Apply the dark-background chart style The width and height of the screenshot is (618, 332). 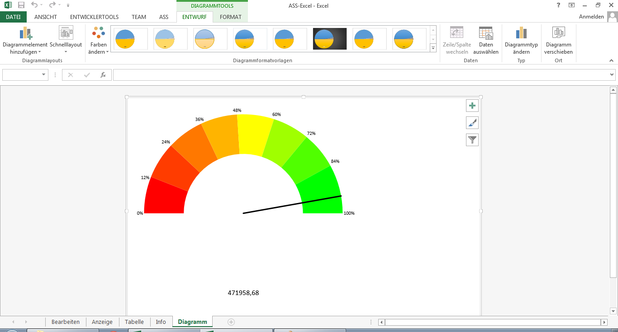click(x=330, y=39)
